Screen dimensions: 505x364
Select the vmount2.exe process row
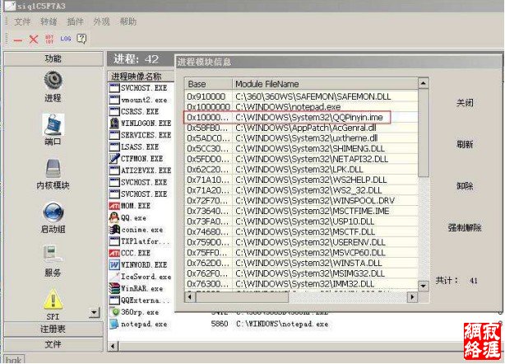[x=141, y=100]
